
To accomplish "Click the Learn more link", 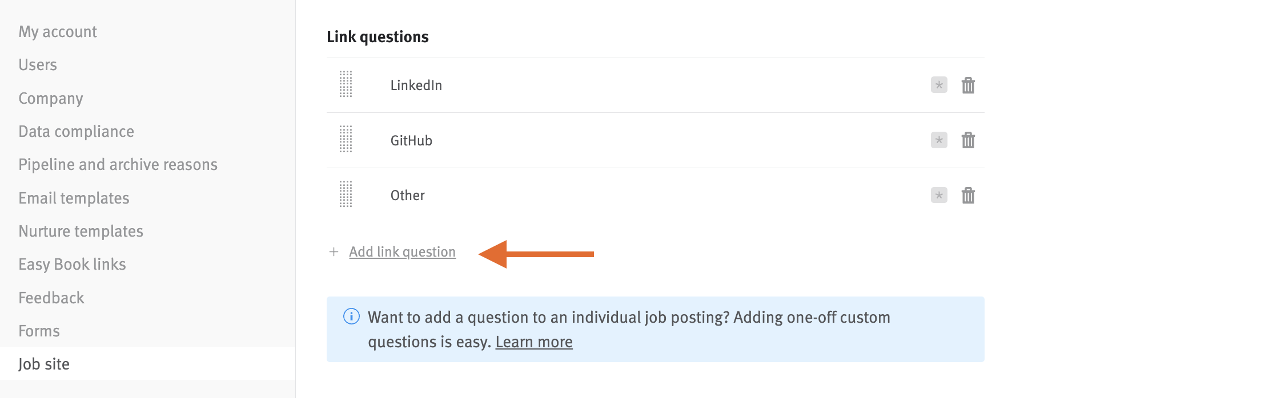I will [x=534, y=342].
